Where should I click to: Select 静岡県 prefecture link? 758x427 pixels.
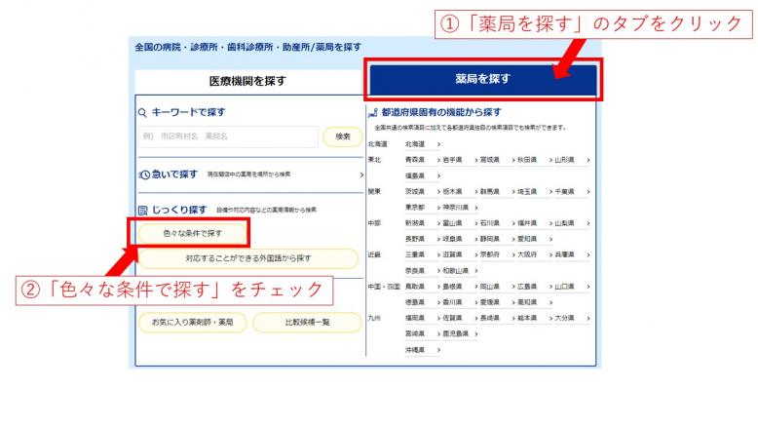[498, 240]
